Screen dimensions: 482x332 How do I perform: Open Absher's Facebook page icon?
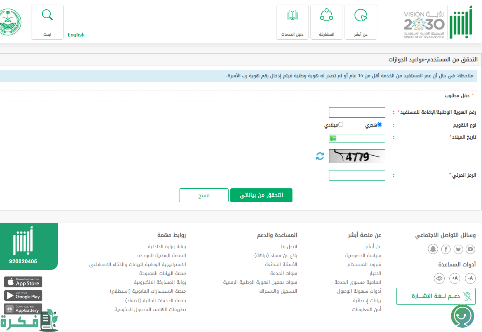tap(446, 249)
